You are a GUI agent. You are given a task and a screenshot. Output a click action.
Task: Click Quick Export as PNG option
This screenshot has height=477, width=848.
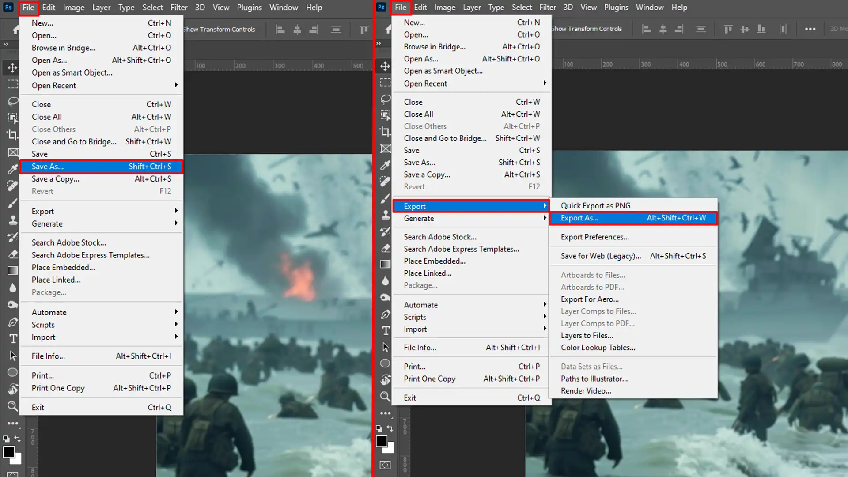595,205
